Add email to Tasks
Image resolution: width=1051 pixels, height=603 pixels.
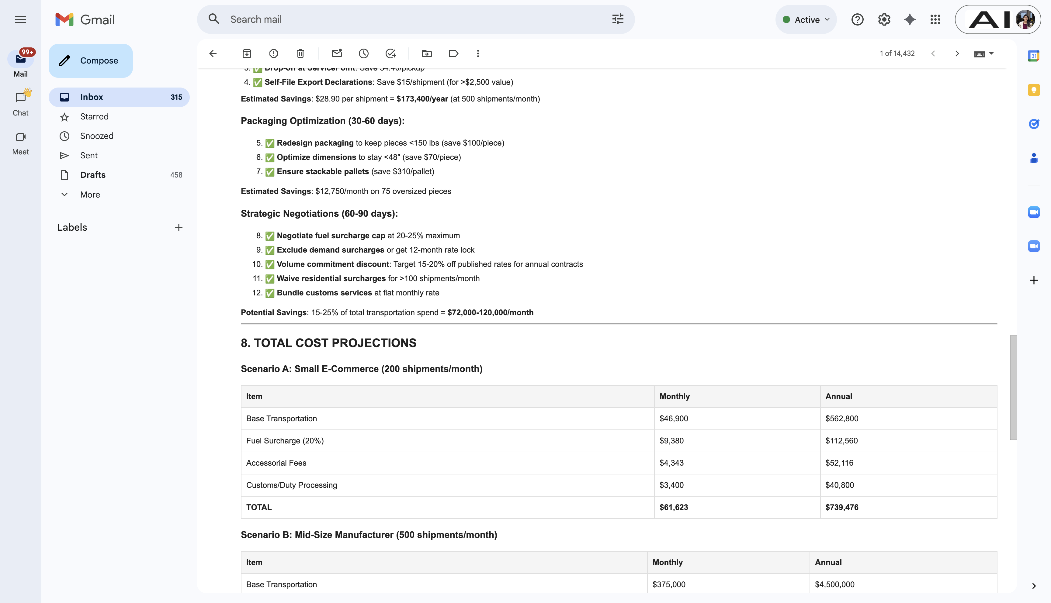click(x=390, y=53)
